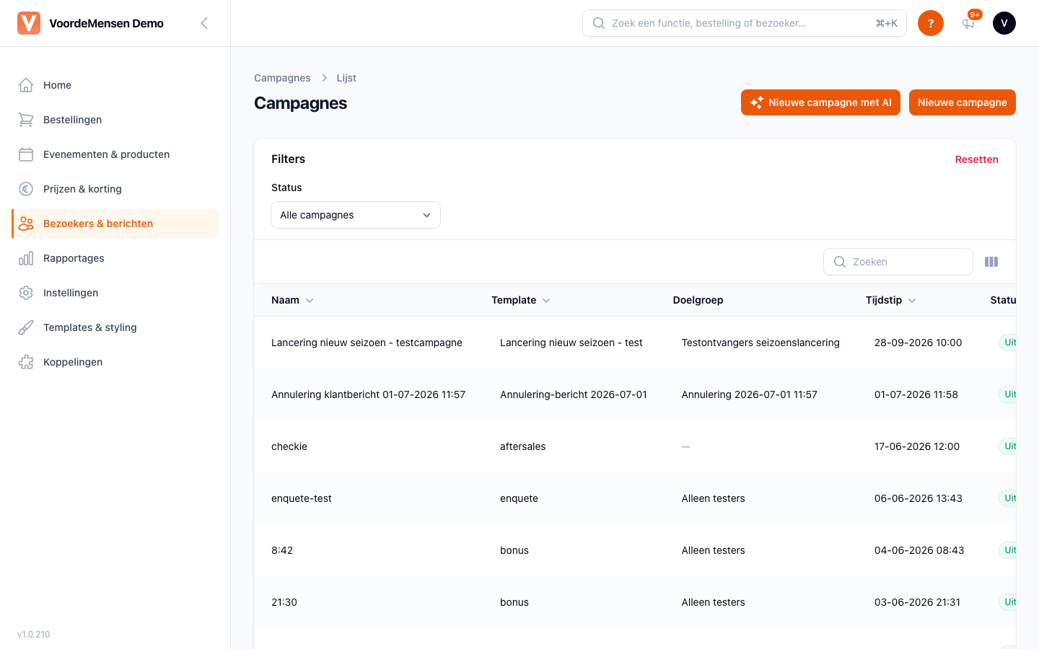Click the Instellingen gear icon
This screenshot has height=649, width=1039.
tap(26, 293)
